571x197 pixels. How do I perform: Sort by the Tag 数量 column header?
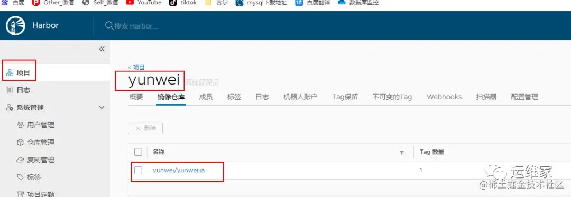coord(432,152)
